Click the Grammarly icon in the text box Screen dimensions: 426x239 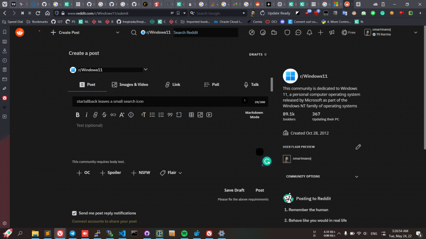(267, 161)
